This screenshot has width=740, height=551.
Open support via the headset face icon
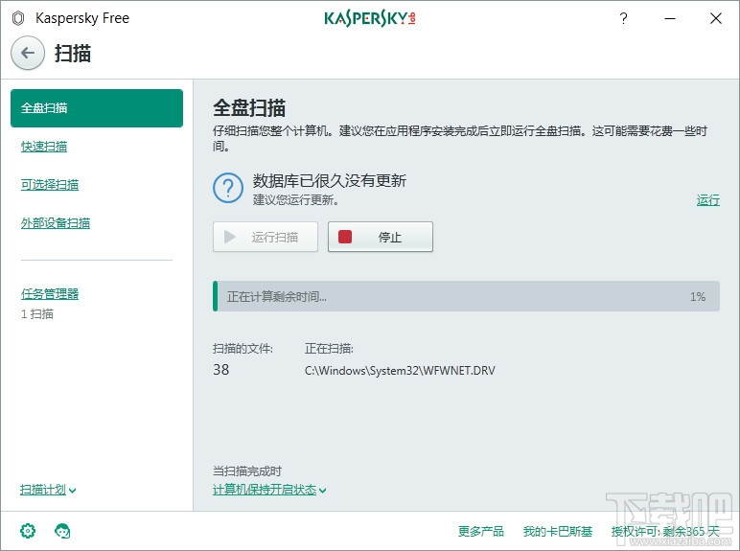(x=62, y=531)
